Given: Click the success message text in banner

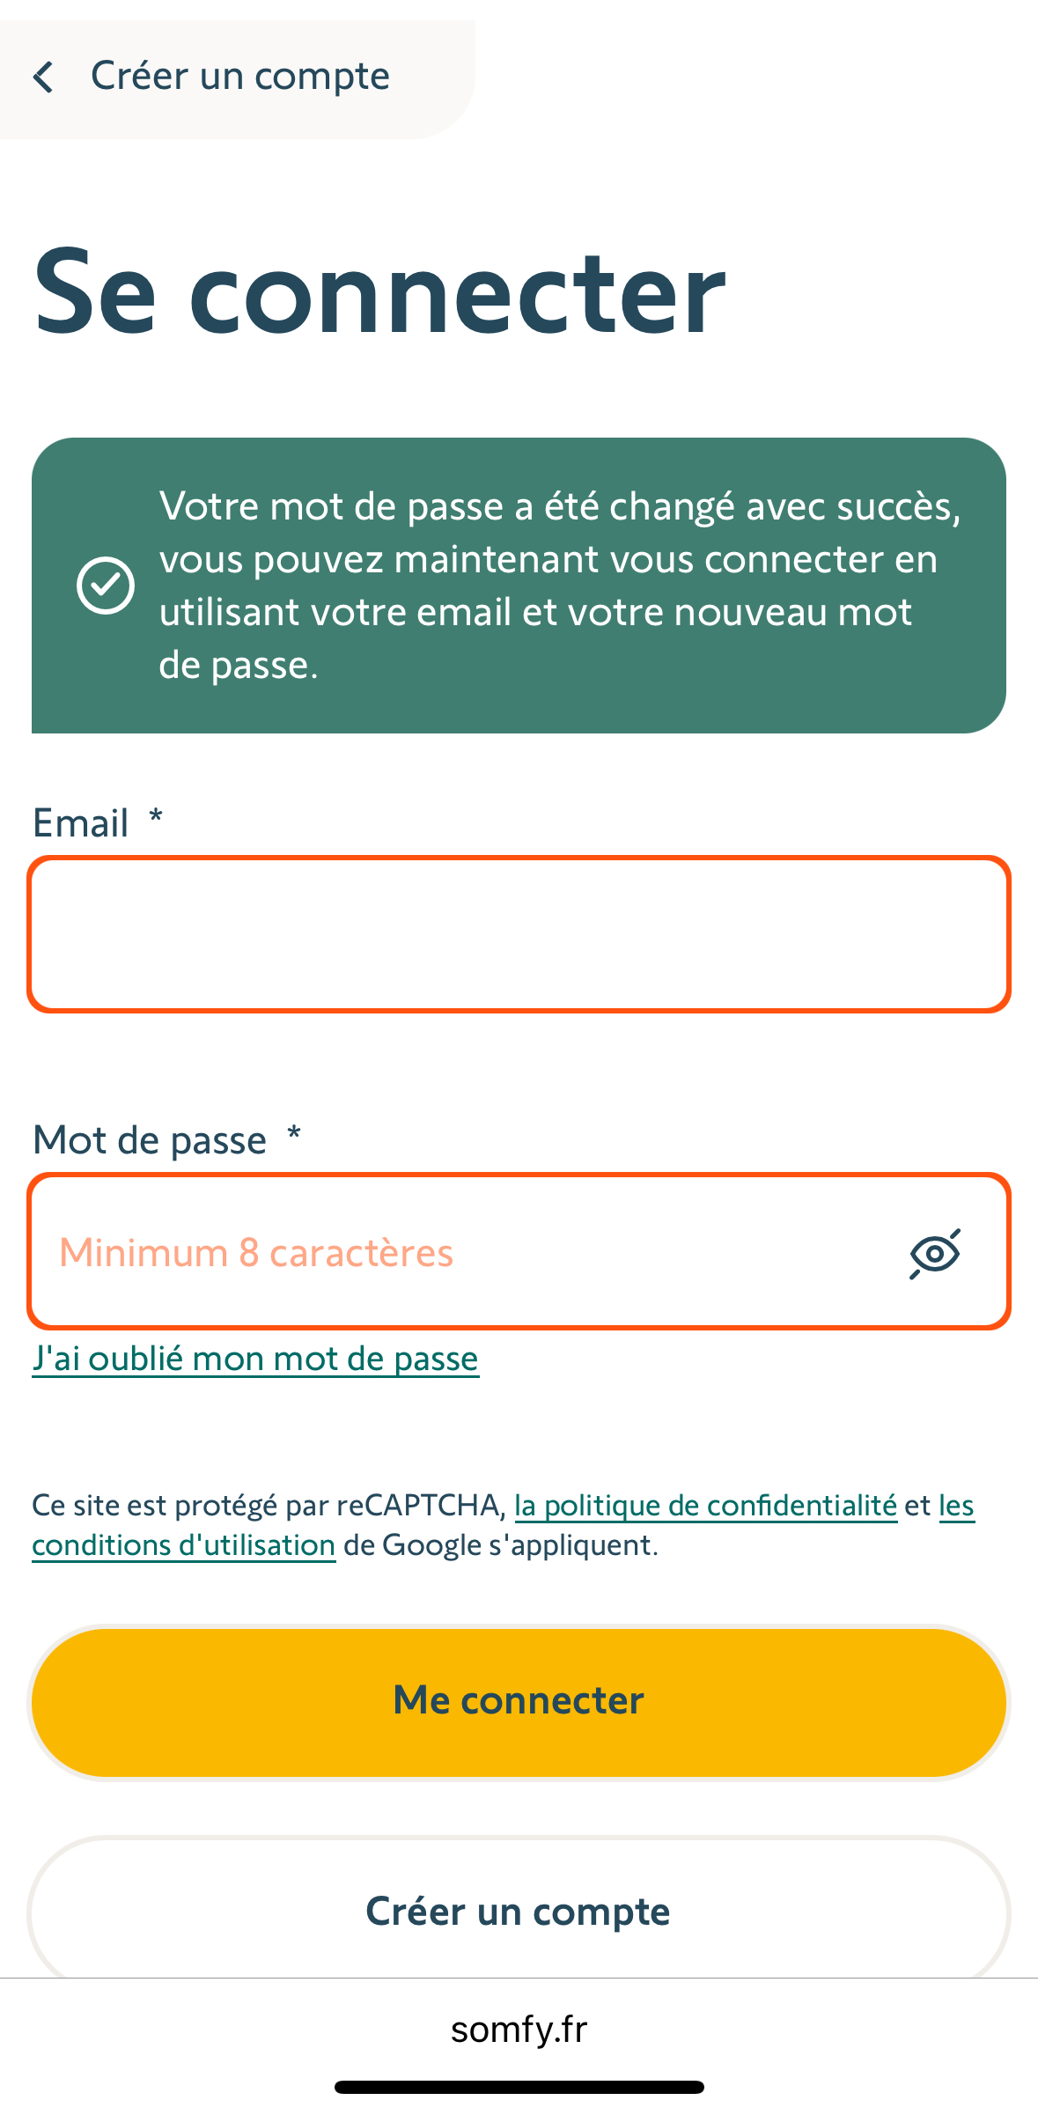Looking at the screenshot, I should click(560, 586).
